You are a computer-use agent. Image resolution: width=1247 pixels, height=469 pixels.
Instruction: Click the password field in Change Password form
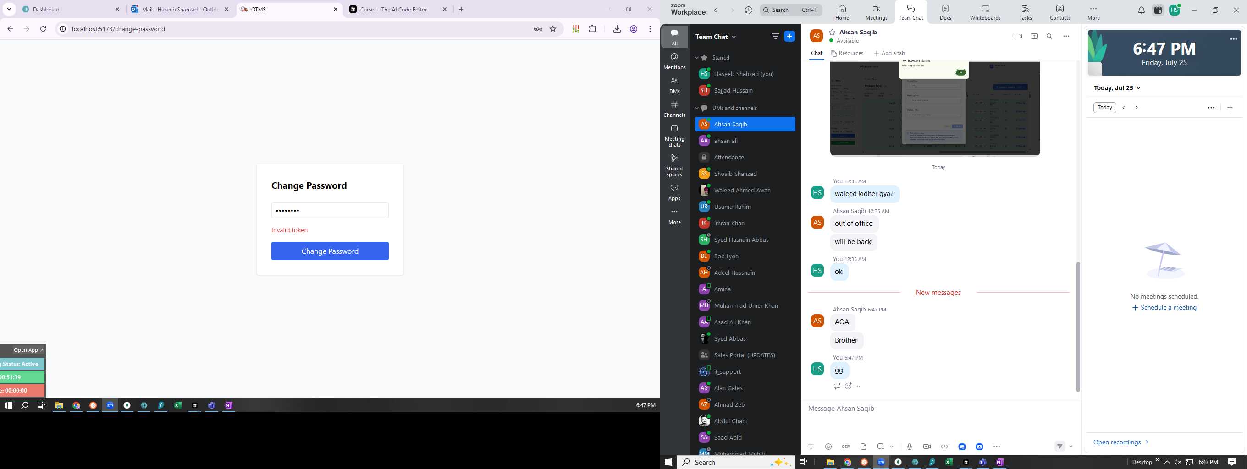click(330, 210)
